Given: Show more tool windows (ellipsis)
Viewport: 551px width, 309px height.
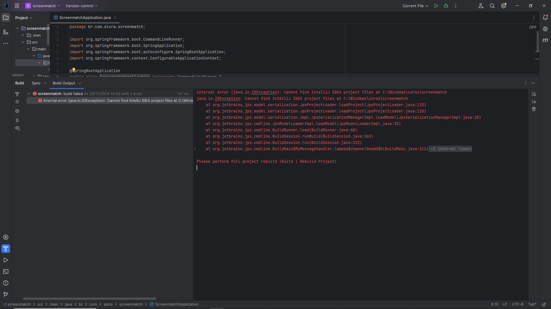Looking at the screenshot, I should point(6,43).
